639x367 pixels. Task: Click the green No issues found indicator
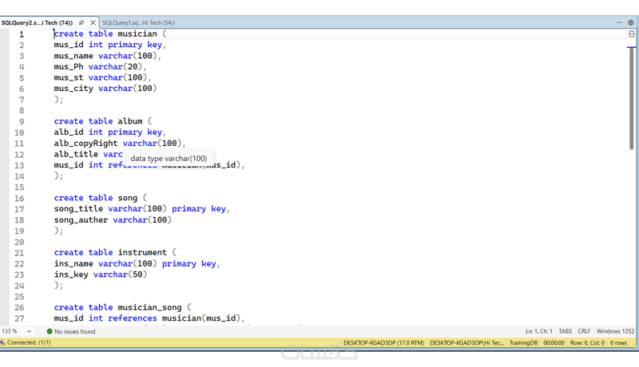coord(50,331)
